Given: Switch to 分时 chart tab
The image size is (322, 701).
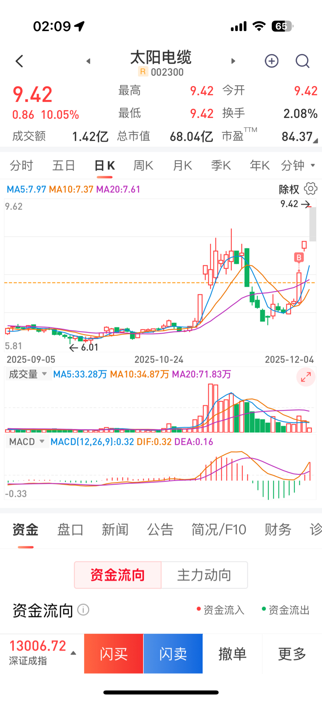Looking at the screenshot, I should pyautogui.click(x=21, y=165).
